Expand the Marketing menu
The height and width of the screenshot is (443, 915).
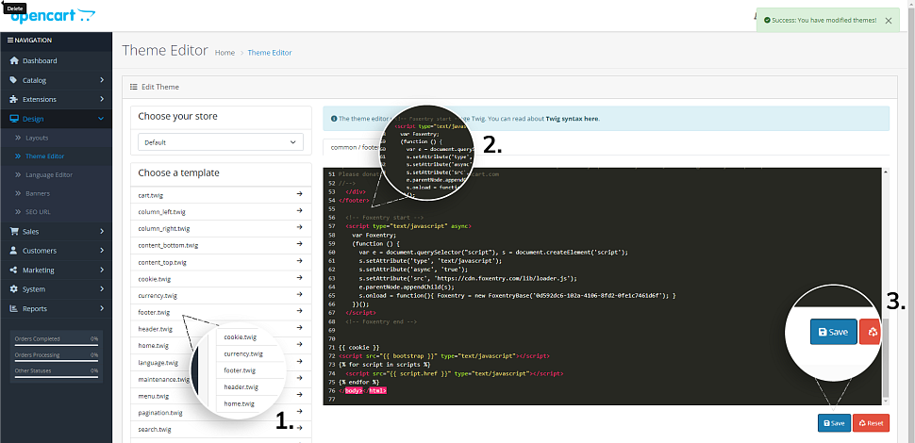[x=56, y=270]
